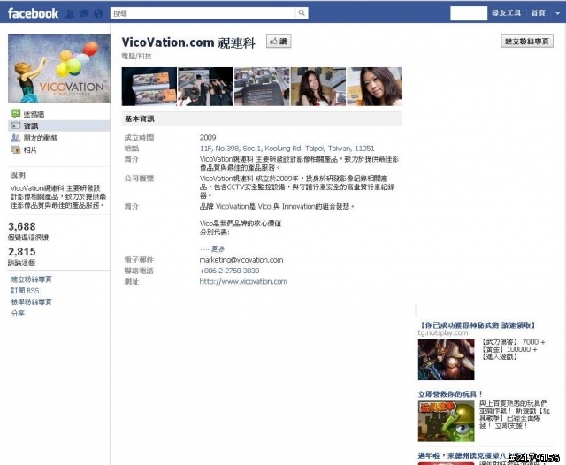Click the 分享 share link
Viewport: 566px width, 465px height.
[x=18, y=313]
